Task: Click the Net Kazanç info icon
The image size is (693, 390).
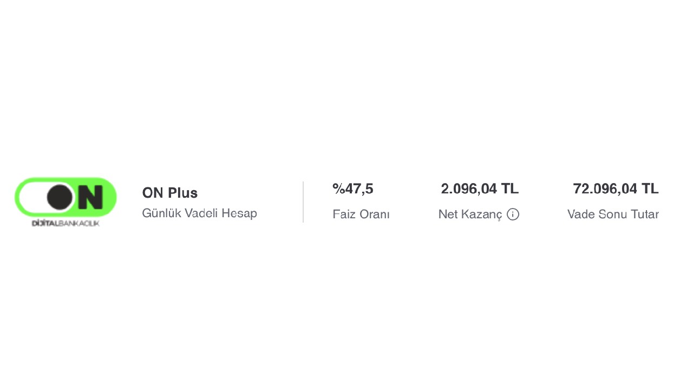Action: [x=513, y=214]
